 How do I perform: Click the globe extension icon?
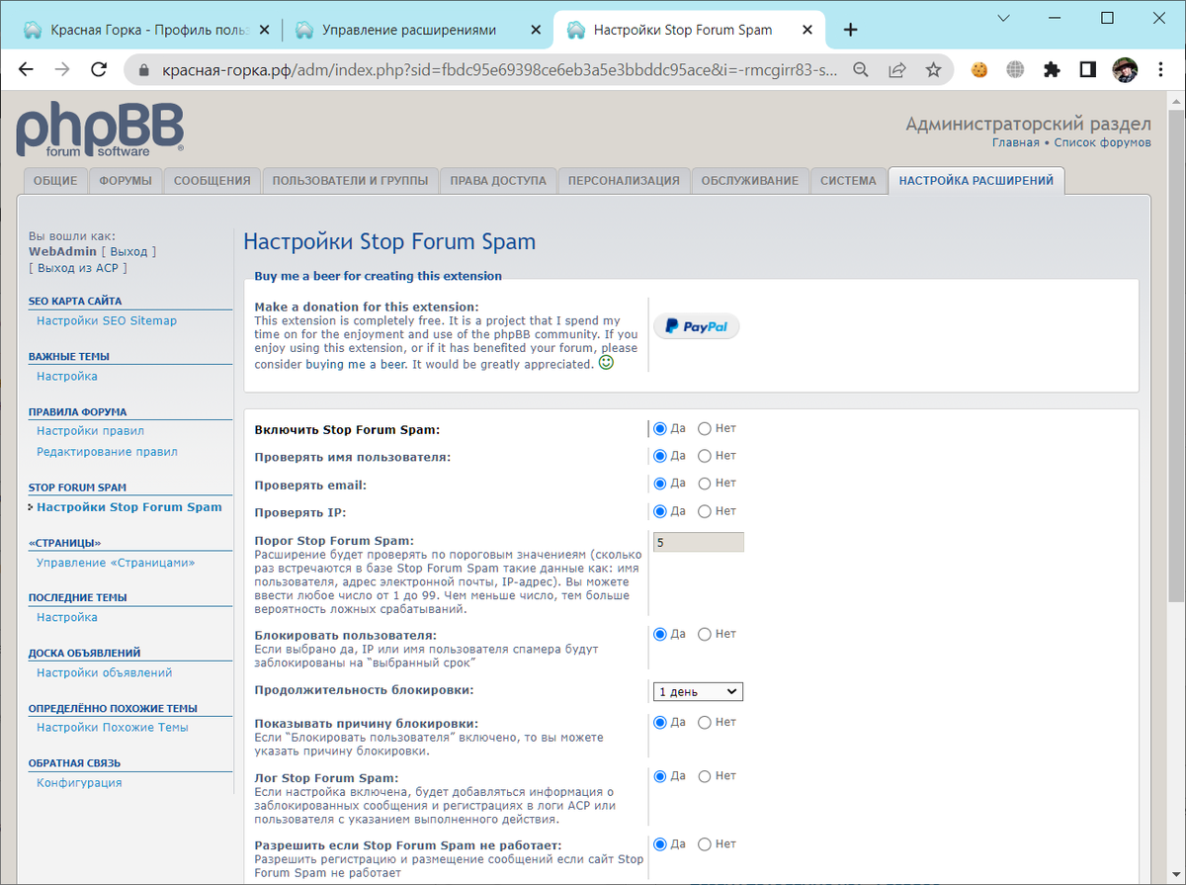tap(1015, 70)
